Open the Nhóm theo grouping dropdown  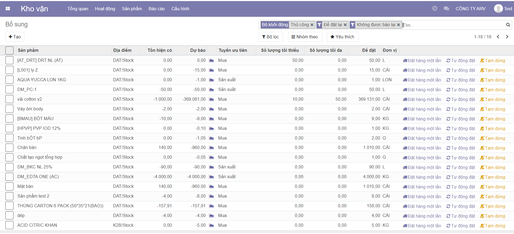pyautogui.click(x=305, y=37)
